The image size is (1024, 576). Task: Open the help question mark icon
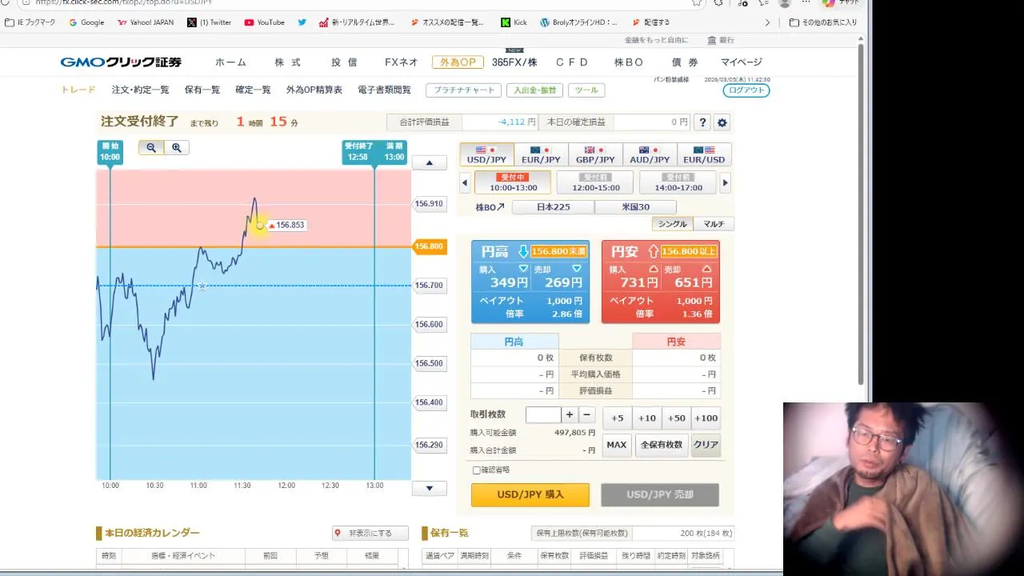(702, 122)
